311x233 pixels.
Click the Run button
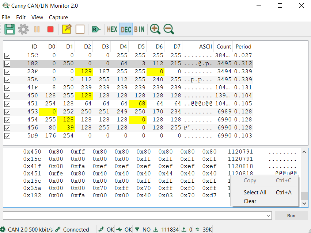point(291,215)
